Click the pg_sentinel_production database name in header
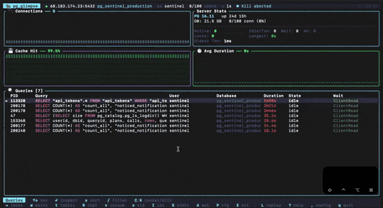The image size is (383, 208). (124, 6)
